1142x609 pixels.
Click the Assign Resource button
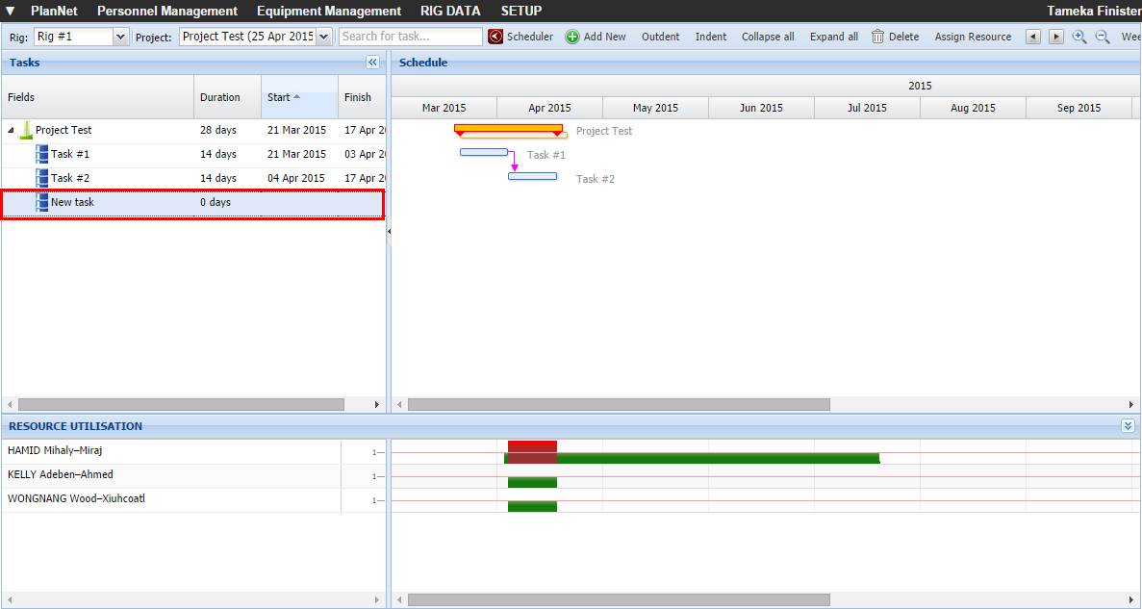[973, 37]
